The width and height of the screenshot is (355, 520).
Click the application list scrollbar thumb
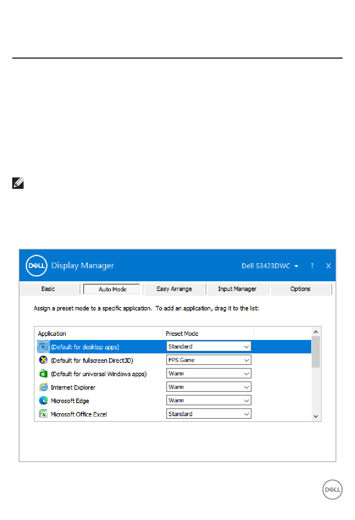point(316,352)
